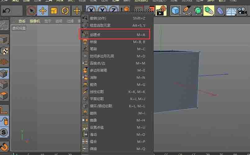The height and width of the screenshot is (155, 250).
Task: Add green Subdivision Surface generator
Action: point(198,11)
